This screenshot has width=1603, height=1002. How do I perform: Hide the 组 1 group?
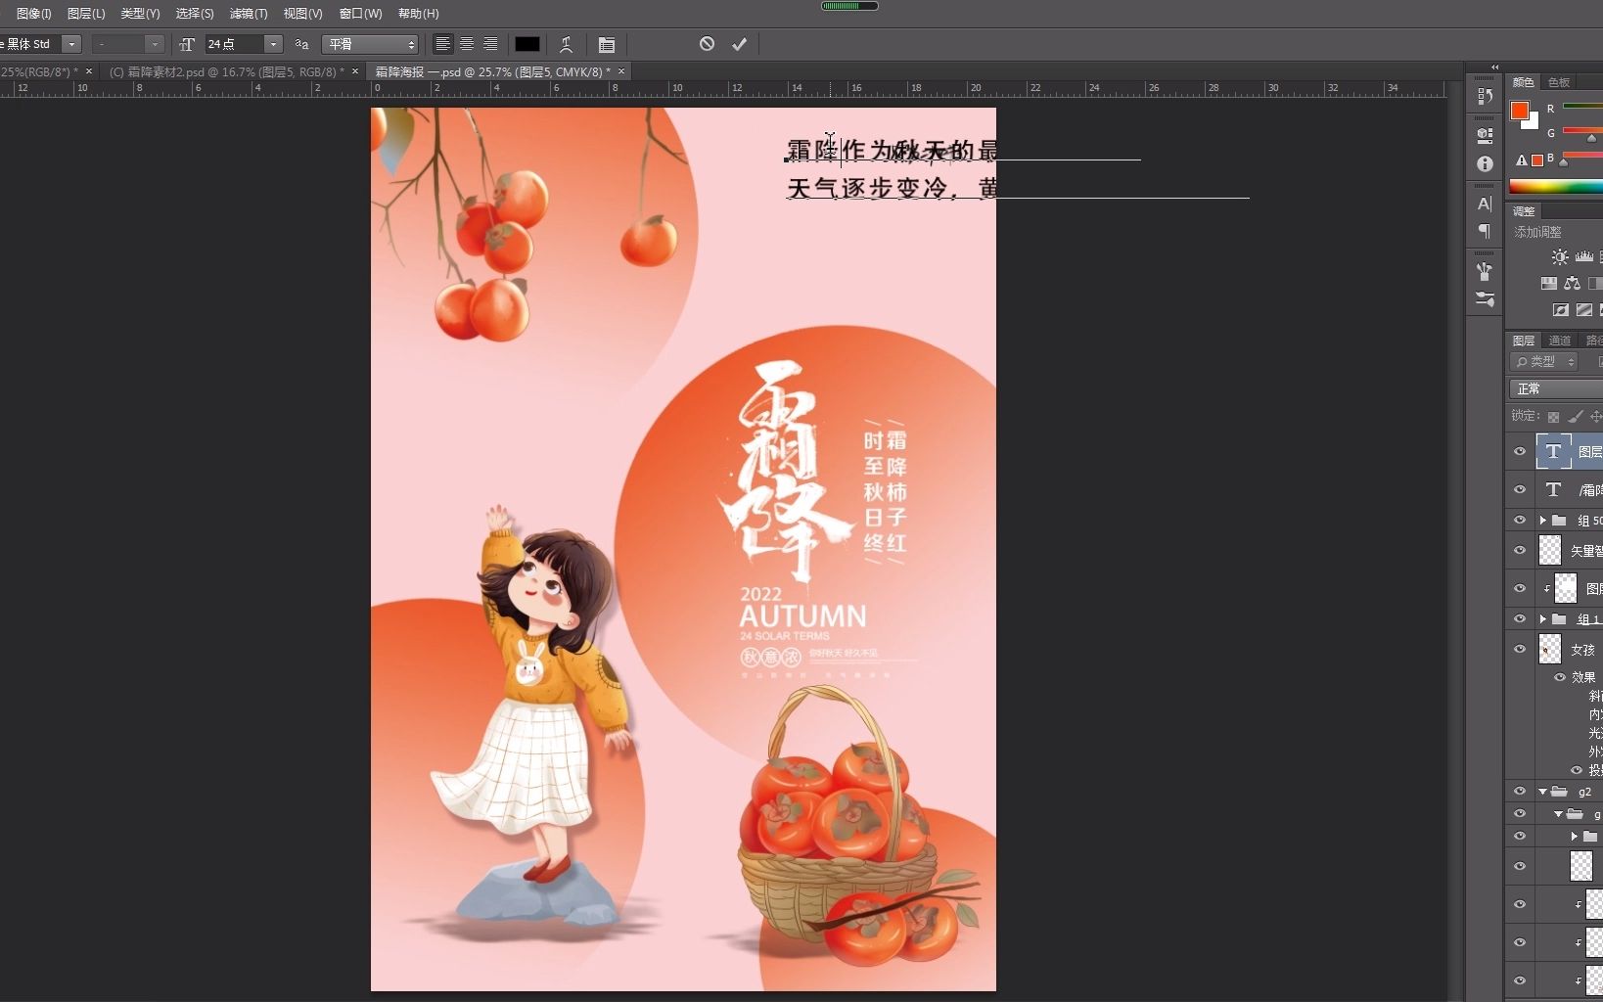click(x=1520, y=618)
